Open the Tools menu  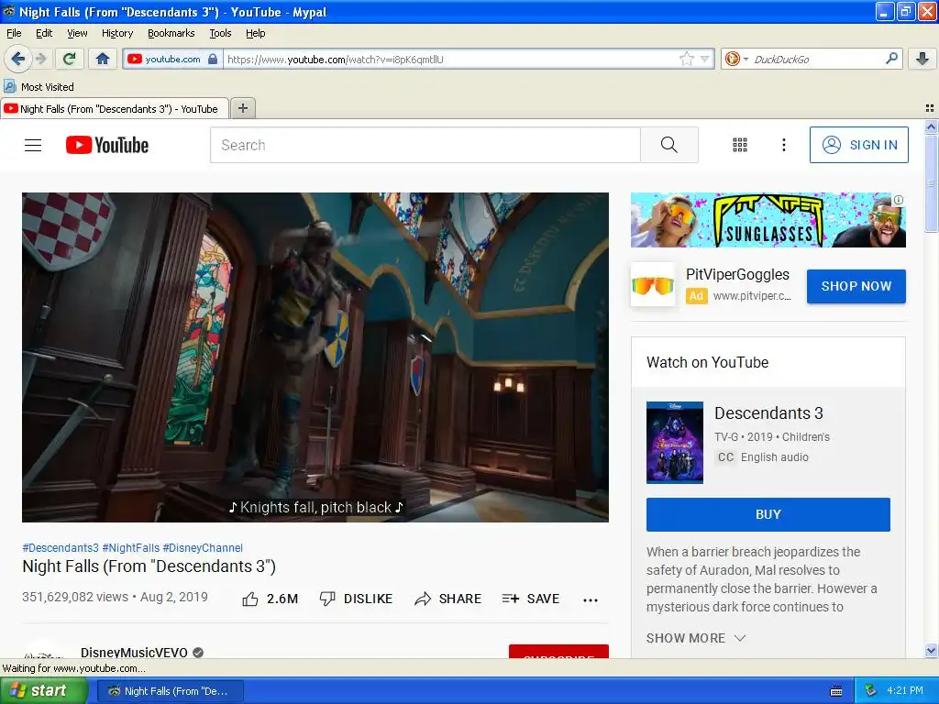click(220, 33)
